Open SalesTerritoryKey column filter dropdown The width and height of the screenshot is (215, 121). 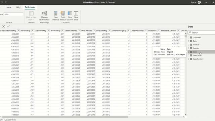tap(129, 31)
